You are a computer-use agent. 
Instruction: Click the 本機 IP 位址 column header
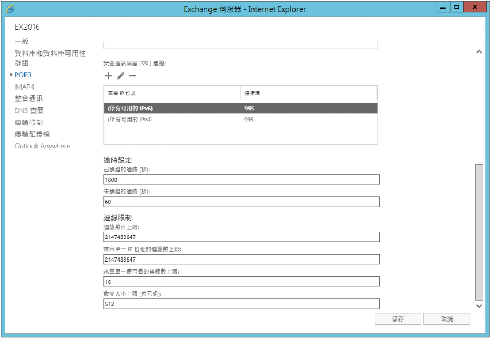coord(172,93)
